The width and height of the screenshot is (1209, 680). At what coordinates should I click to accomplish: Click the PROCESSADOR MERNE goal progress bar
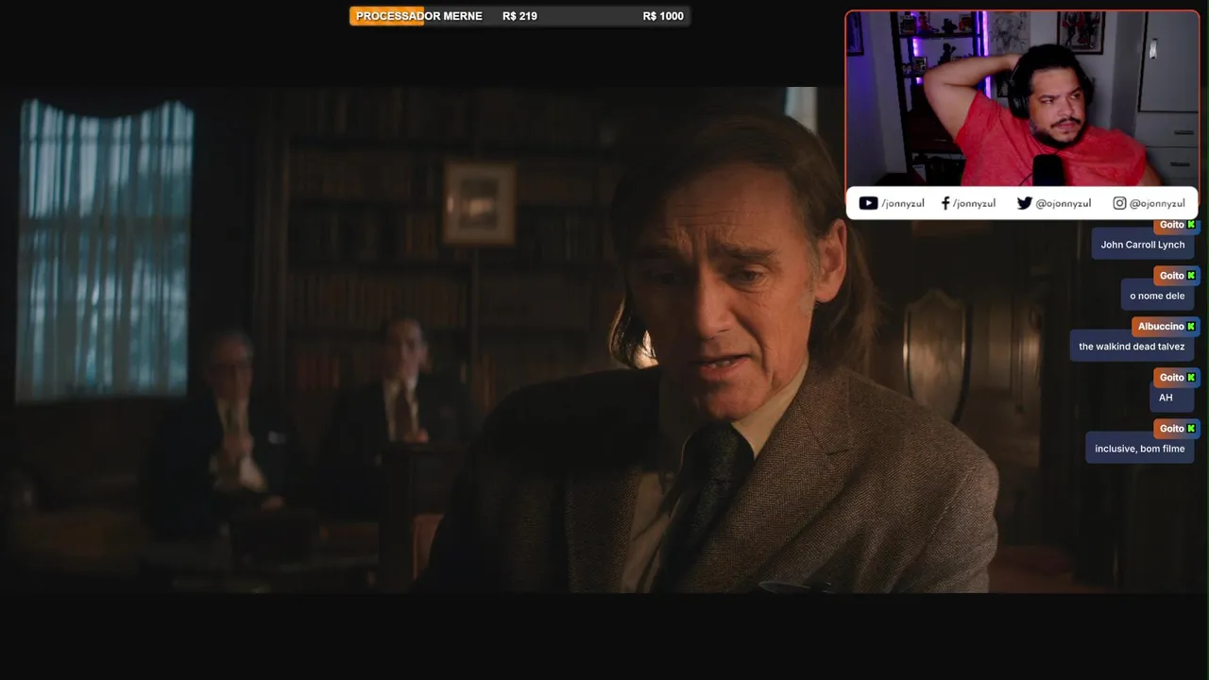click(519, 16)
